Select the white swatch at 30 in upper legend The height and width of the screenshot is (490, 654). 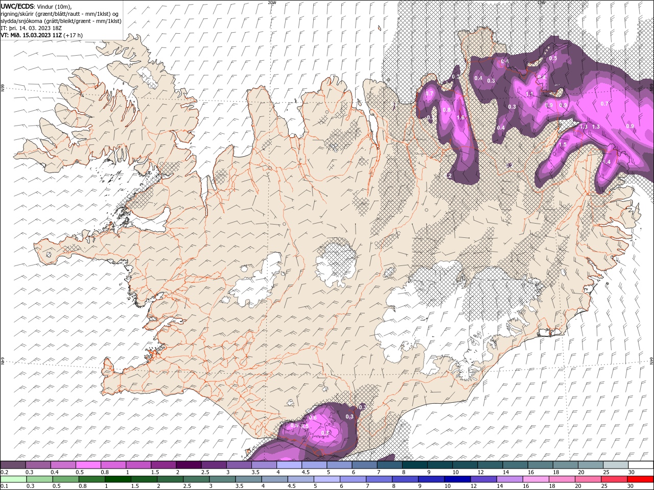pyautogui.click(x=641, y=465)
